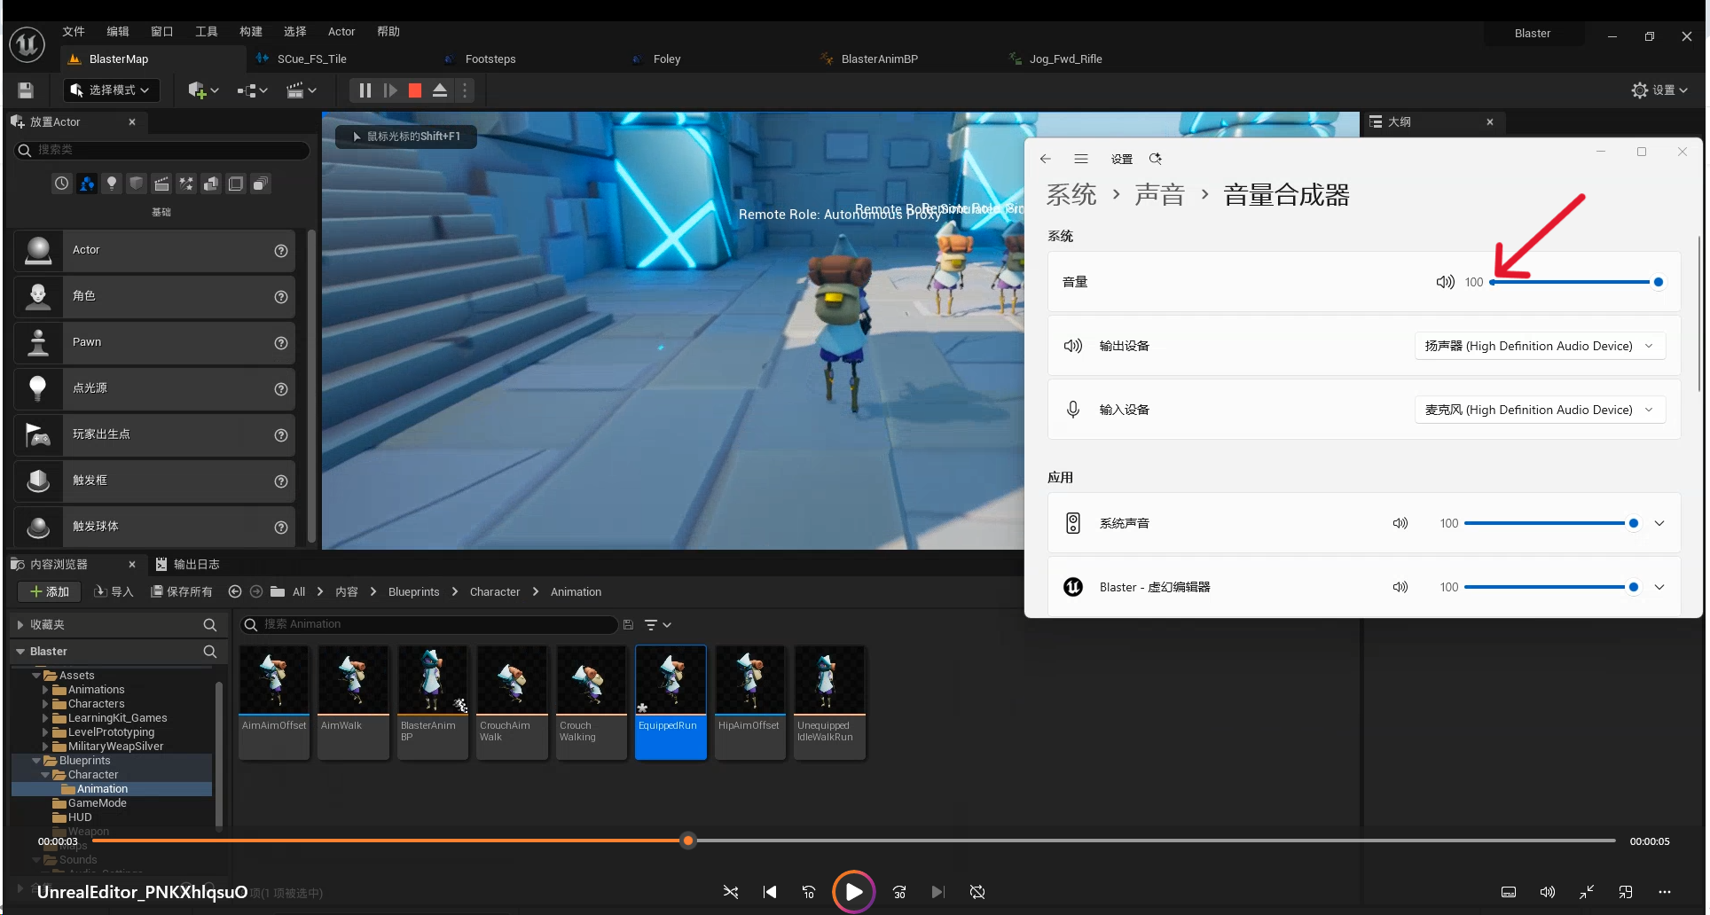Toggle the media player mute speaker icon
The image size is (1710, 915).
[1548, 892]
